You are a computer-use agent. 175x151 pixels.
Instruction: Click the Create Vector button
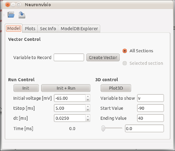[x=103, y=57]
